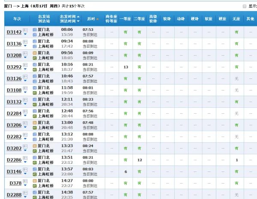Expand stop details arrow under D3132
The image size is (257, 199).
click(x=25, y=104)
